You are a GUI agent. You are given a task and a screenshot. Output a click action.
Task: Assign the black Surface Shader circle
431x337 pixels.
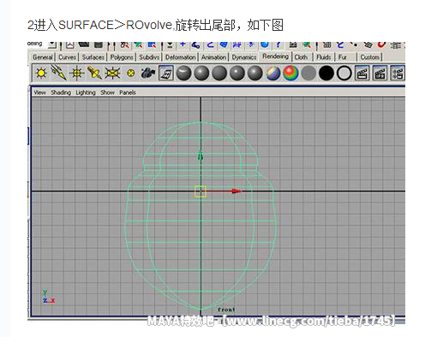click(326, 73)
